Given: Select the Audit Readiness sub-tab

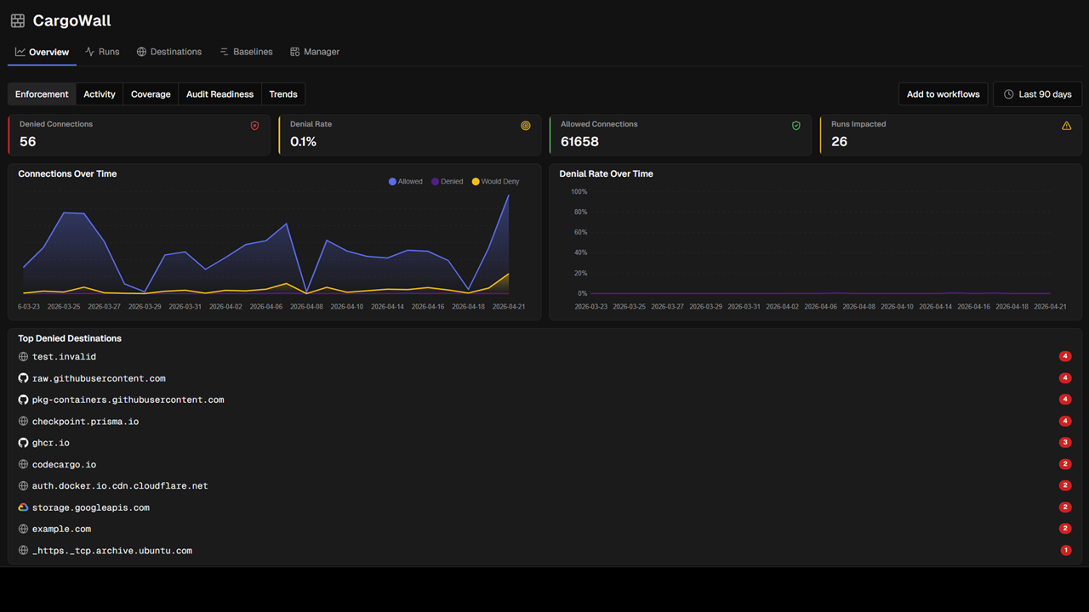Looking at the screenshot, I should pos(220,94).
